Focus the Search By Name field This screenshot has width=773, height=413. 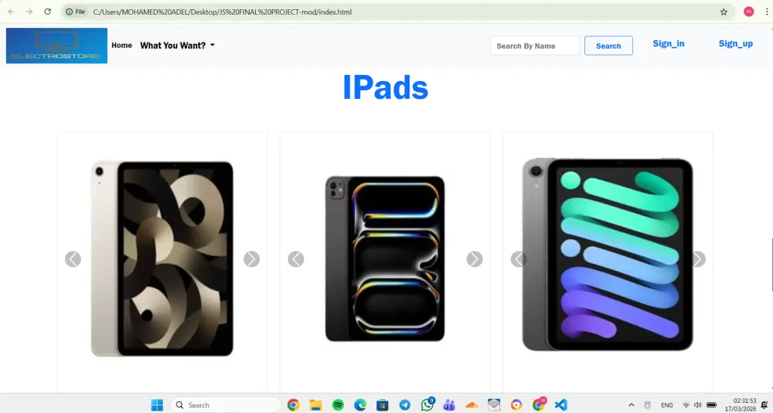(x=535, y=46)
